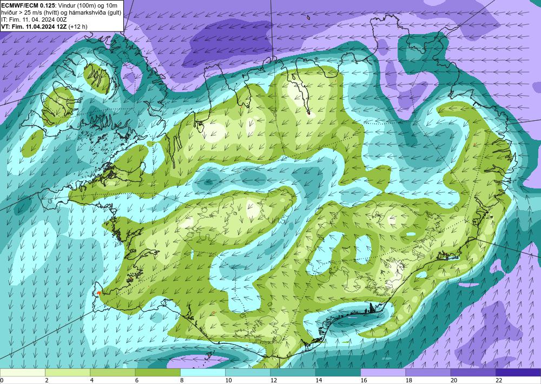Click the light yellow-green 2–4 m/s legend swatch
This screenshot has width=541, height=384.
[x=68, y=373]
